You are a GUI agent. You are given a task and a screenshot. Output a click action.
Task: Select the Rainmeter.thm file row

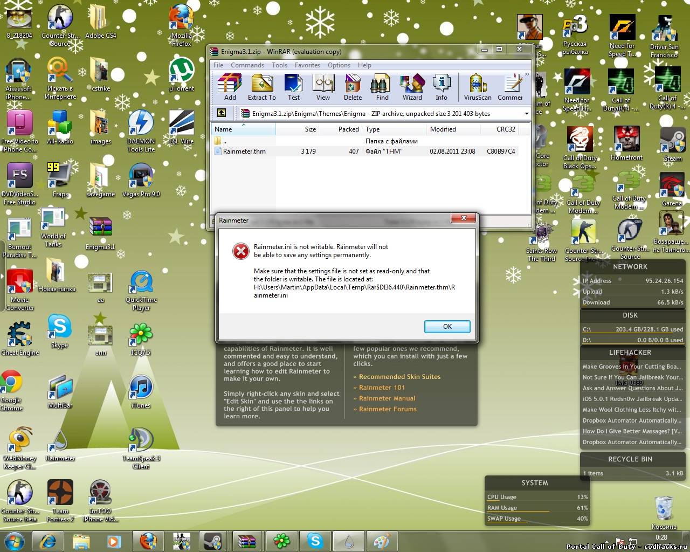pyautogui.click(x=365, y=151)
